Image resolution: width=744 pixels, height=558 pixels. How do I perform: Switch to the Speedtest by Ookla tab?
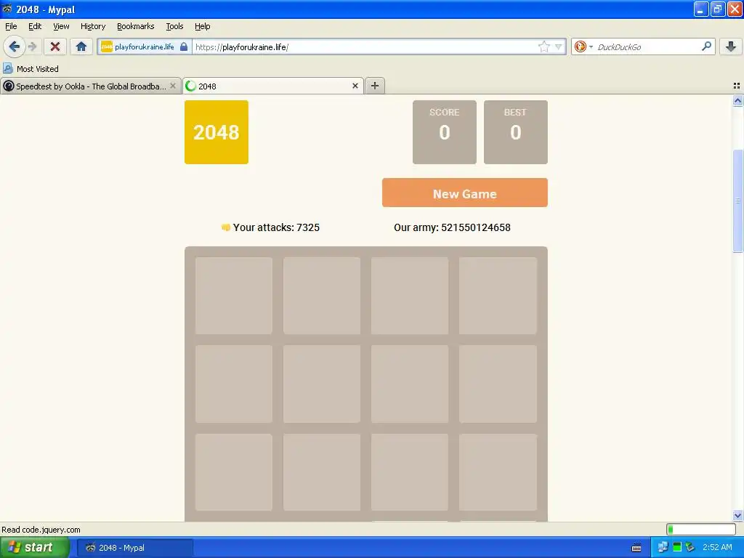click(91, 86)
